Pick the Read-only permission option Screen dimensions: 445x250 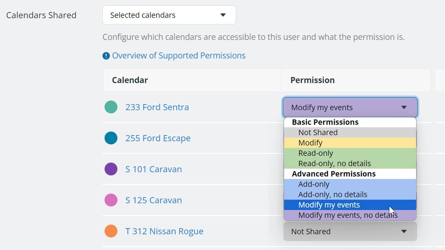tap(350, 153)
